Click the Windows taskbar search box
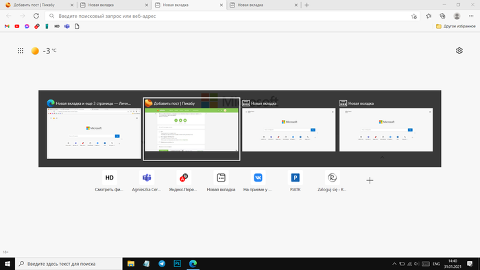Viewport: 480px width, 270px height. [x=69, y=264]
